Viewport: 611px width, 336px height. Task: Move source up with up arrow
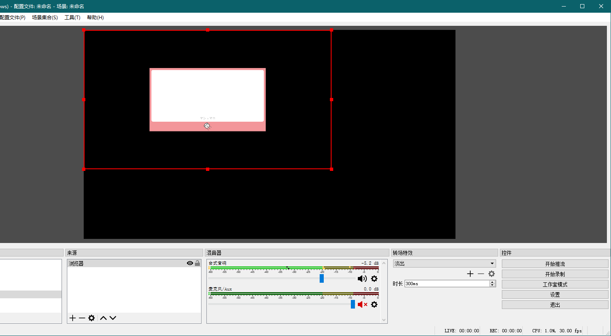[x=103, y=318]
